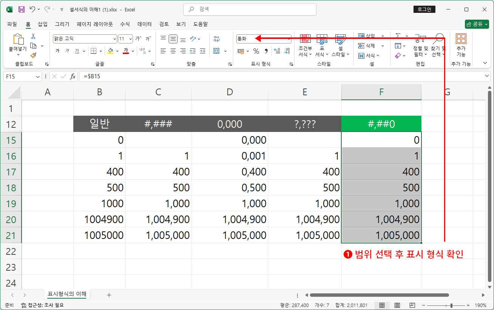Viewport: 494px width, 310px height.
Task: Click the decrease indent icon
Action: [x=193, y=51]
